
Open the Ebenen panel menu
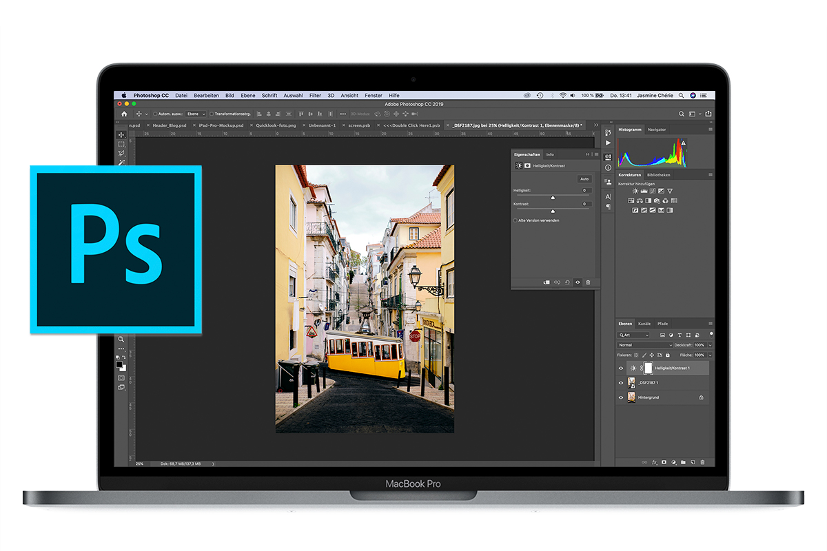711,323
